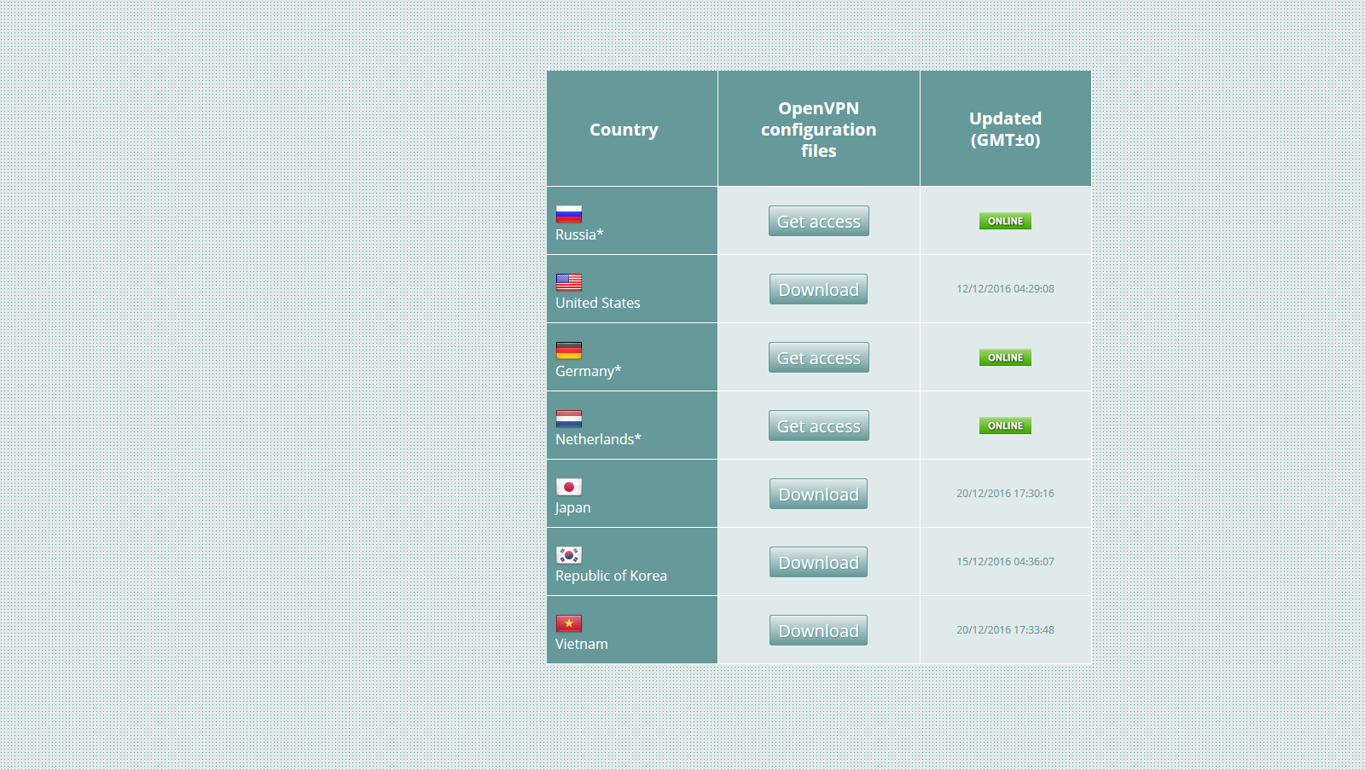Screen dimensions: 1365x770
Task: Click the Russia flag icon
Action: 569,214
